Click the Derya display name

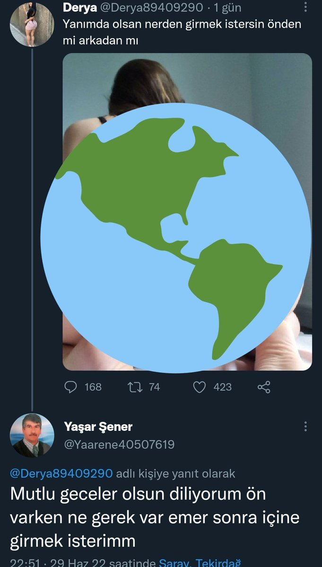click(x=80, y=8)
